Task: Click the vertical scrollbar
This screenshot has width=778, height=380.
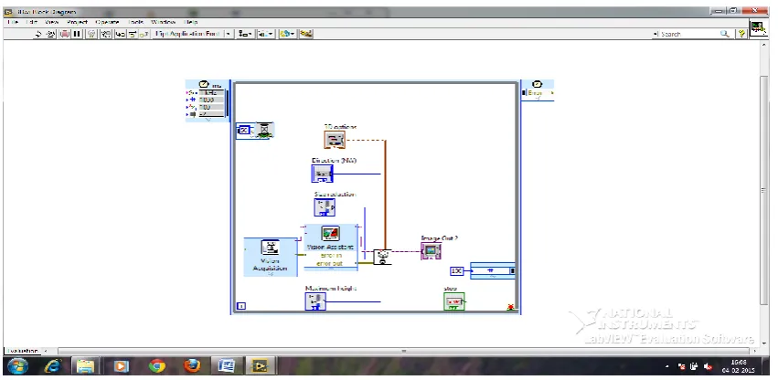Action: point(764,191)
